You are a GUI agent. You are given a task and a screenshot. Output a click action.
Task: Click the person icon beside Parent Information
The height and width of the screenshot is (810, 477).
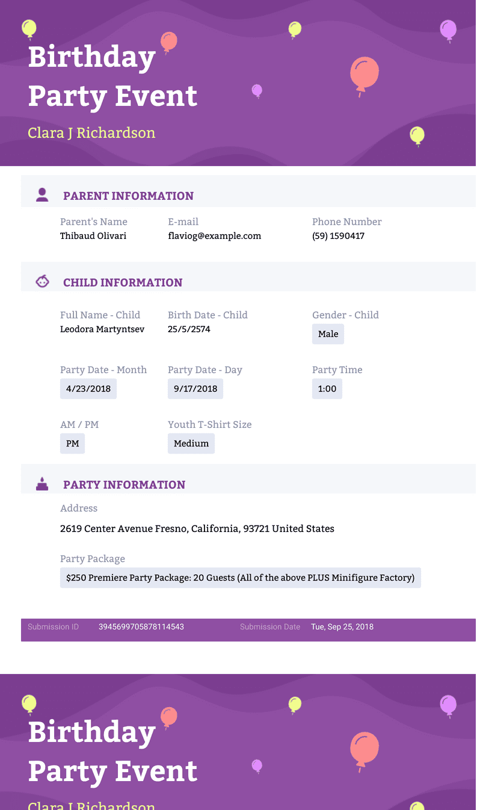click(42, 194)
